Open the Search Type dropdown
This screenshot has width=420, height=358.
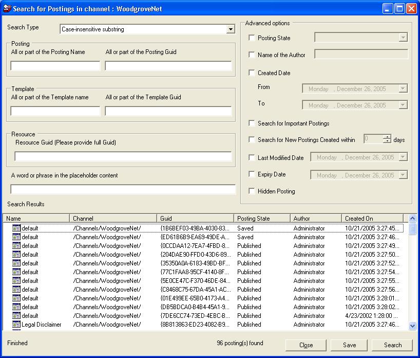coord(231,30)
